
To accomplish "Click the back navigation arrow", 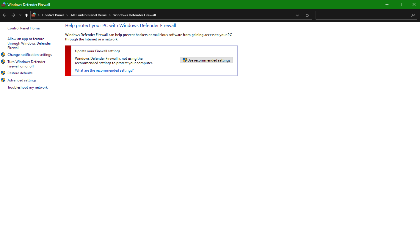I will [x=4, y=15].
